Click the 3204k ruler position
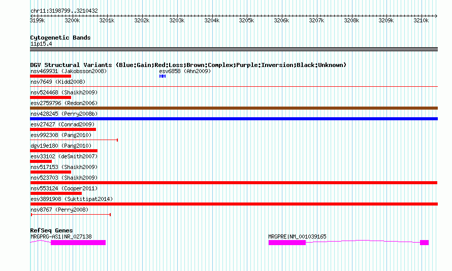 pos(212,20)
